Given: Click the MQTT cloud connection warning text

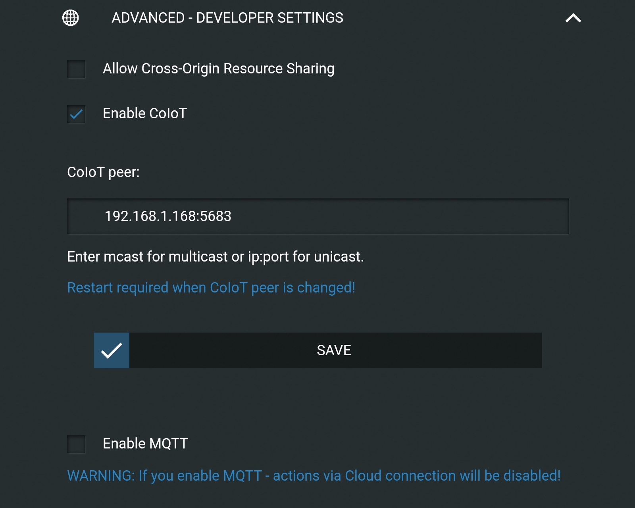Looking at the screenshot, I should click(x=315, y=475).
